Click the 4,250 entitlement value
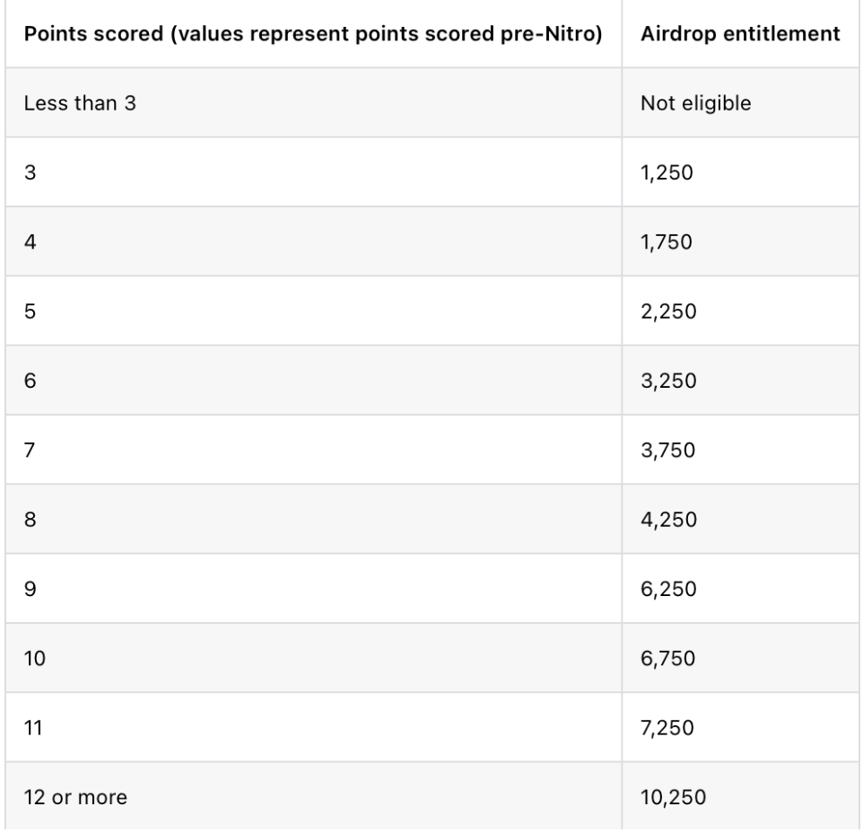The height and width of the screenshot is (833, 863). tap(669, 520)
